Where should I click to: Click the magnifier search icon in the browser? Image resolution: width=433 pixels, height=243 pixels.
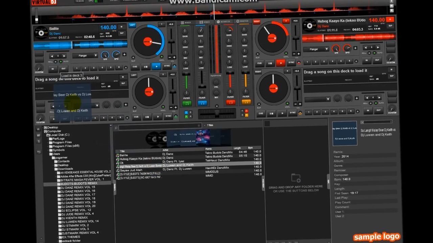pos(116,128)
